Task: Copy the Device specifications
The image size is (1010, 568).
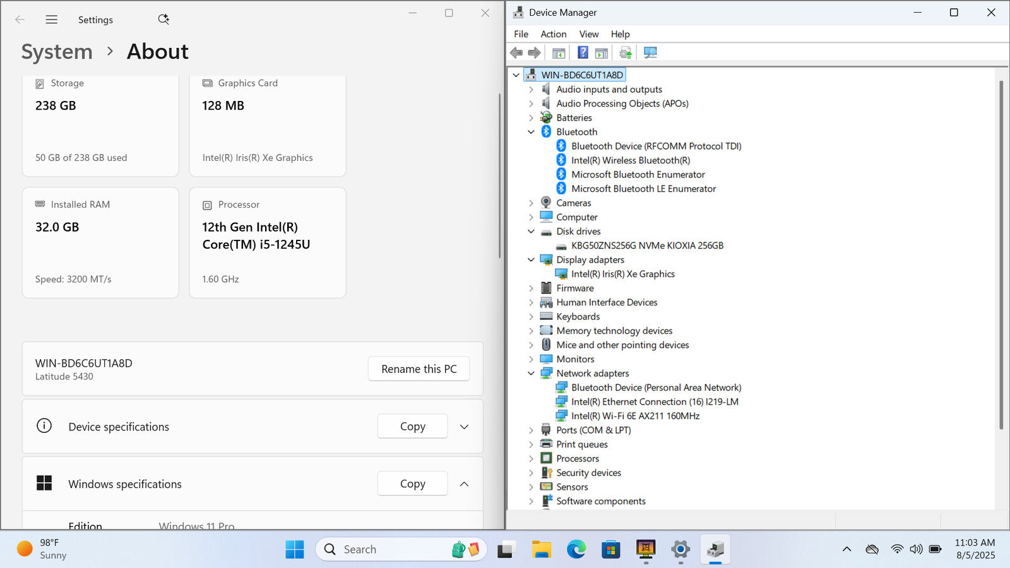Action: pyautogui.click(x=412, y=427)
